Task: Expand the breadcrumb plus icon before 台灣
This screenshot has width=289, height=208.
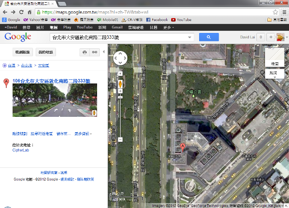Action: pyautogui.click(x=5, y=65)
